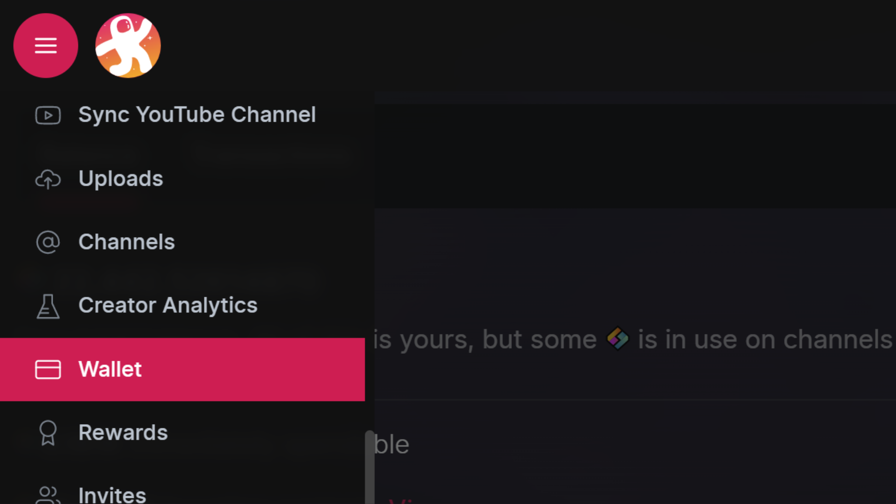Click the 'is in use on channels' text
The image size is (896, 504).
tap(765, 339)
